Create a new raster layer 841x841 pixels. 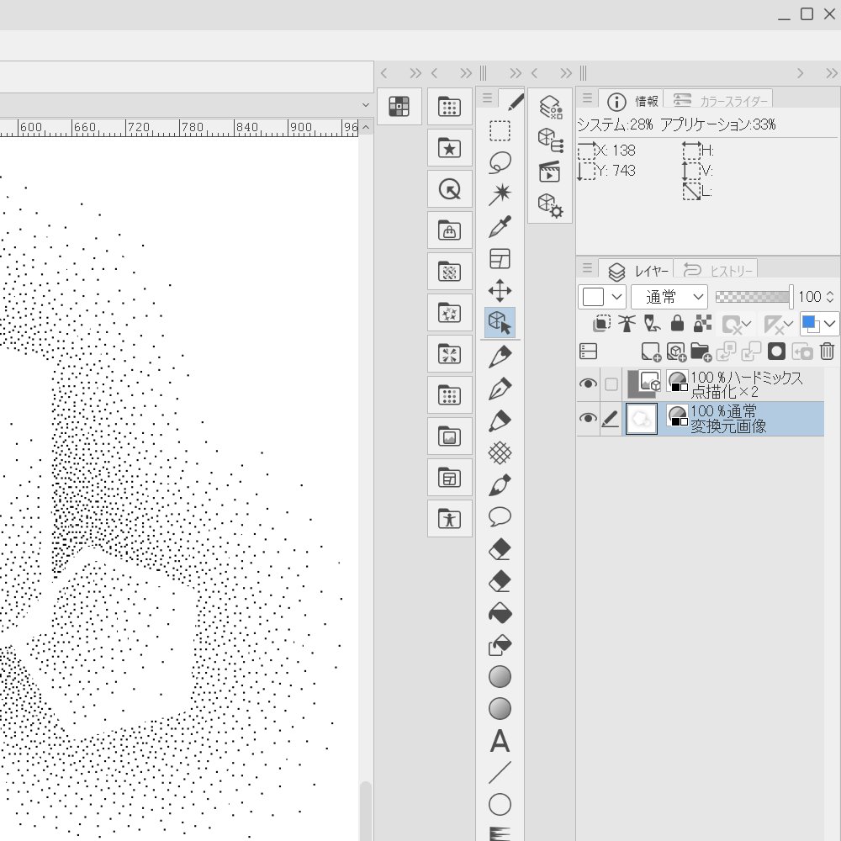point(651,352)
